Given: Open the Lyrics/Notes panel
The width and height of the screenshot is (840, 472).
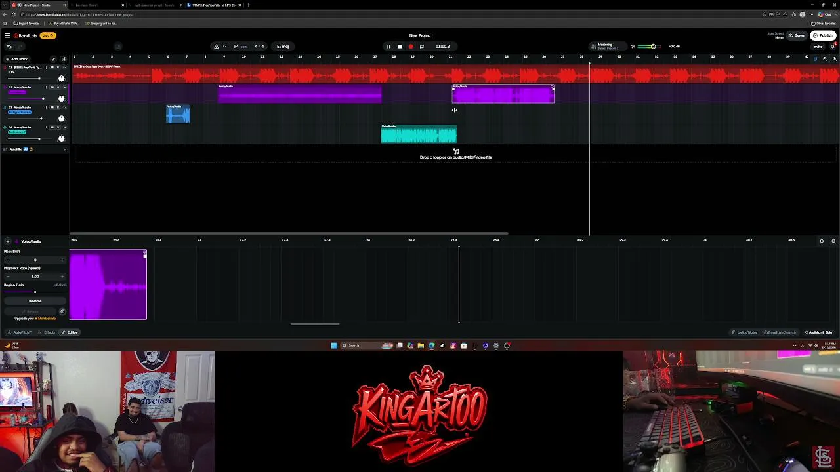Looking at the screenshot, I should [x=745, y=332].
